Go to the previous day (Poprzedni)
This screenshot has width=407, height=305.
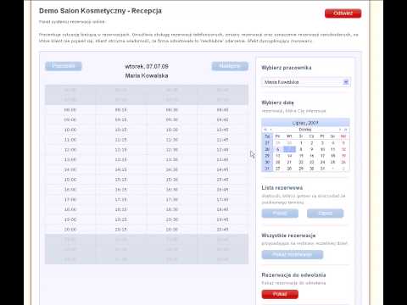(64, 66)
